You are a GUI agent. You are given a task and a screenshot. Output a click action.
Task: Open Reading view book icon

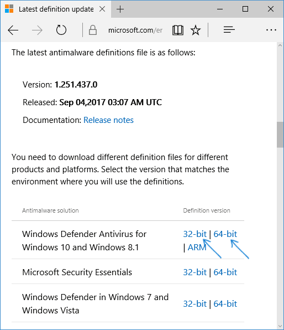point(178,30)
